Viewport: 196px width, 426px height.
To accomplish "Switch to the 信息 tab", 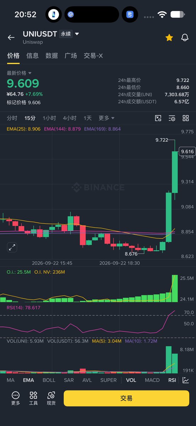I will pyautogui.click(x=32, y=56).
